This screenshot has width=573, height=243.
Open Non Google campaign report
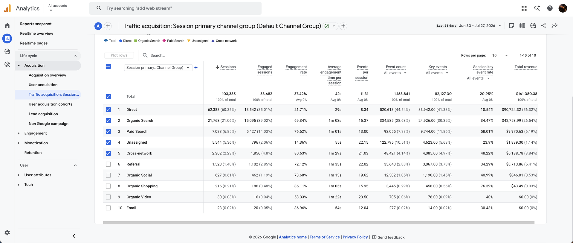click(x=48, y=124)
